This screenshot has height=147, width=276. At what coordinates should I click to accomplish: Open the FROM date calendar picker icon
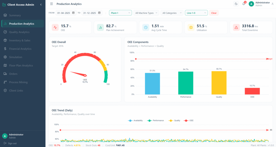(x=73, y=13)
